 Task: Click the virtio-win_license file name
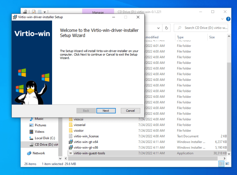pyautogui.click(x=86, y=136)
